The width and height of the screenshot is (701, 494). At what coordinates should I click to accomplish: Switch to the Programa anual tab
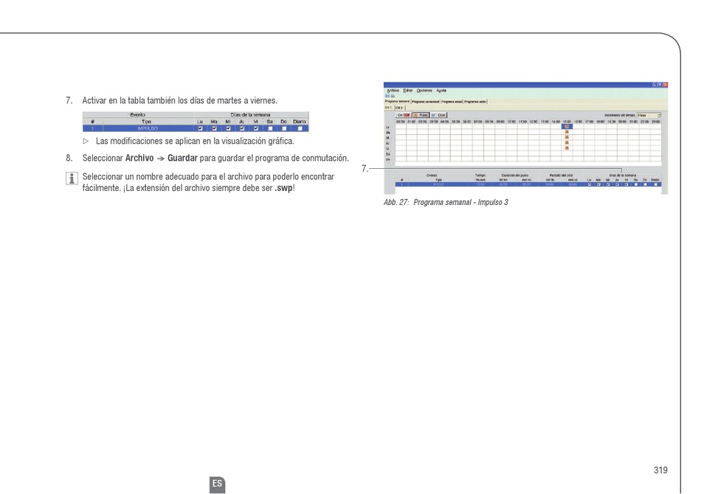pyautogui.click(x=452, y=102)
